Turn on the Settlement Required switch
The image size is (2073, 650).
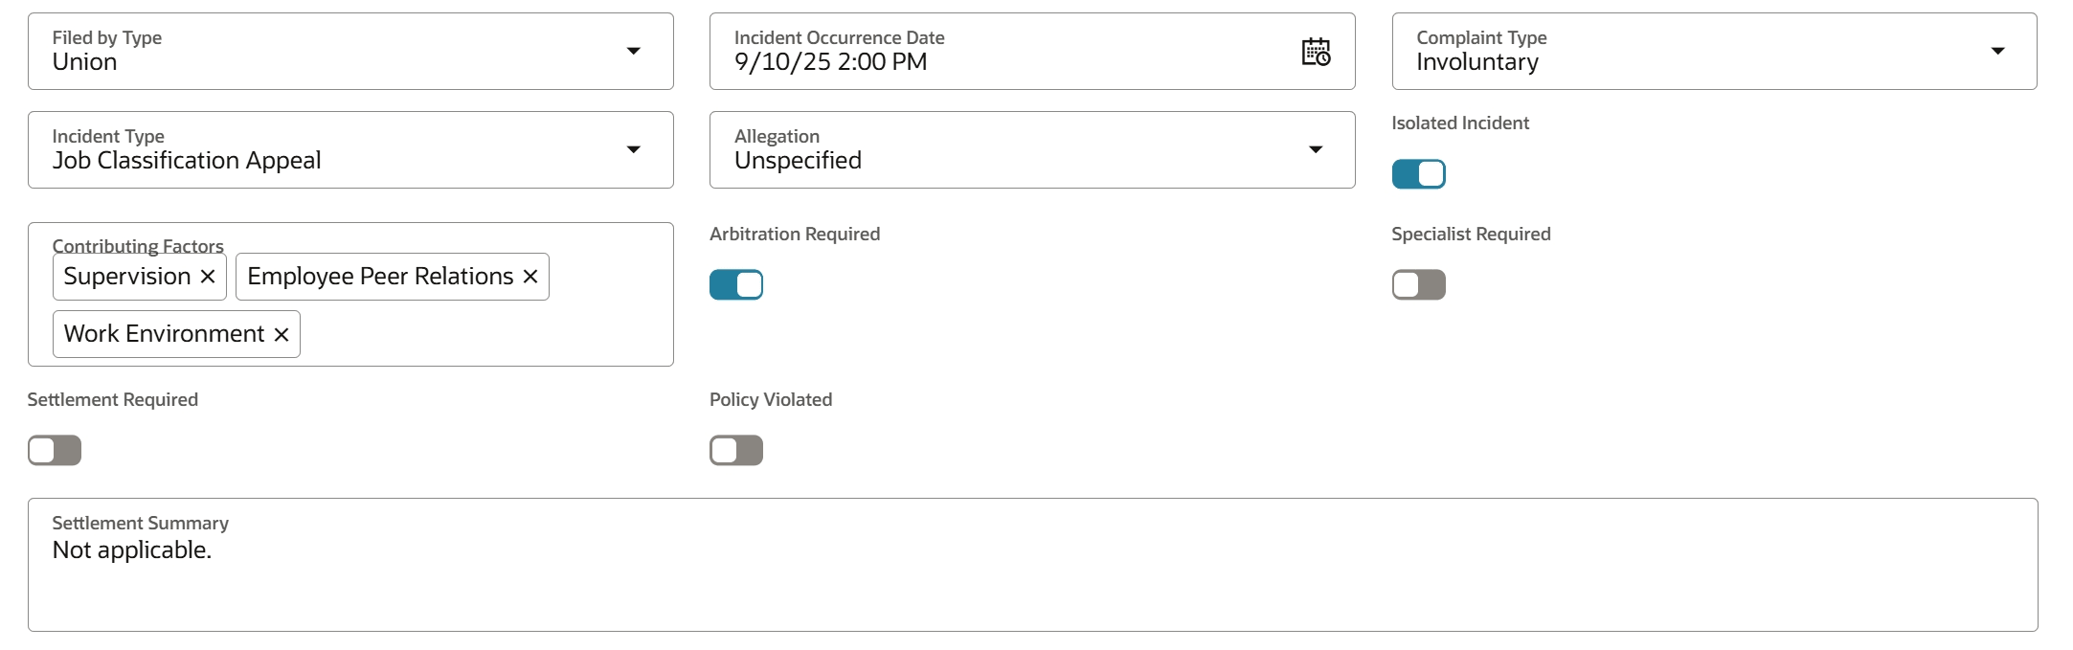55,451
